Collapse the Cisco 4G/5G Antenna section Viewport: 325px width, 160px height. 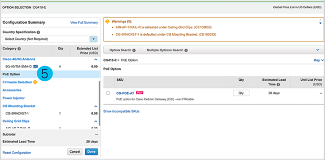tap(96, 59)
